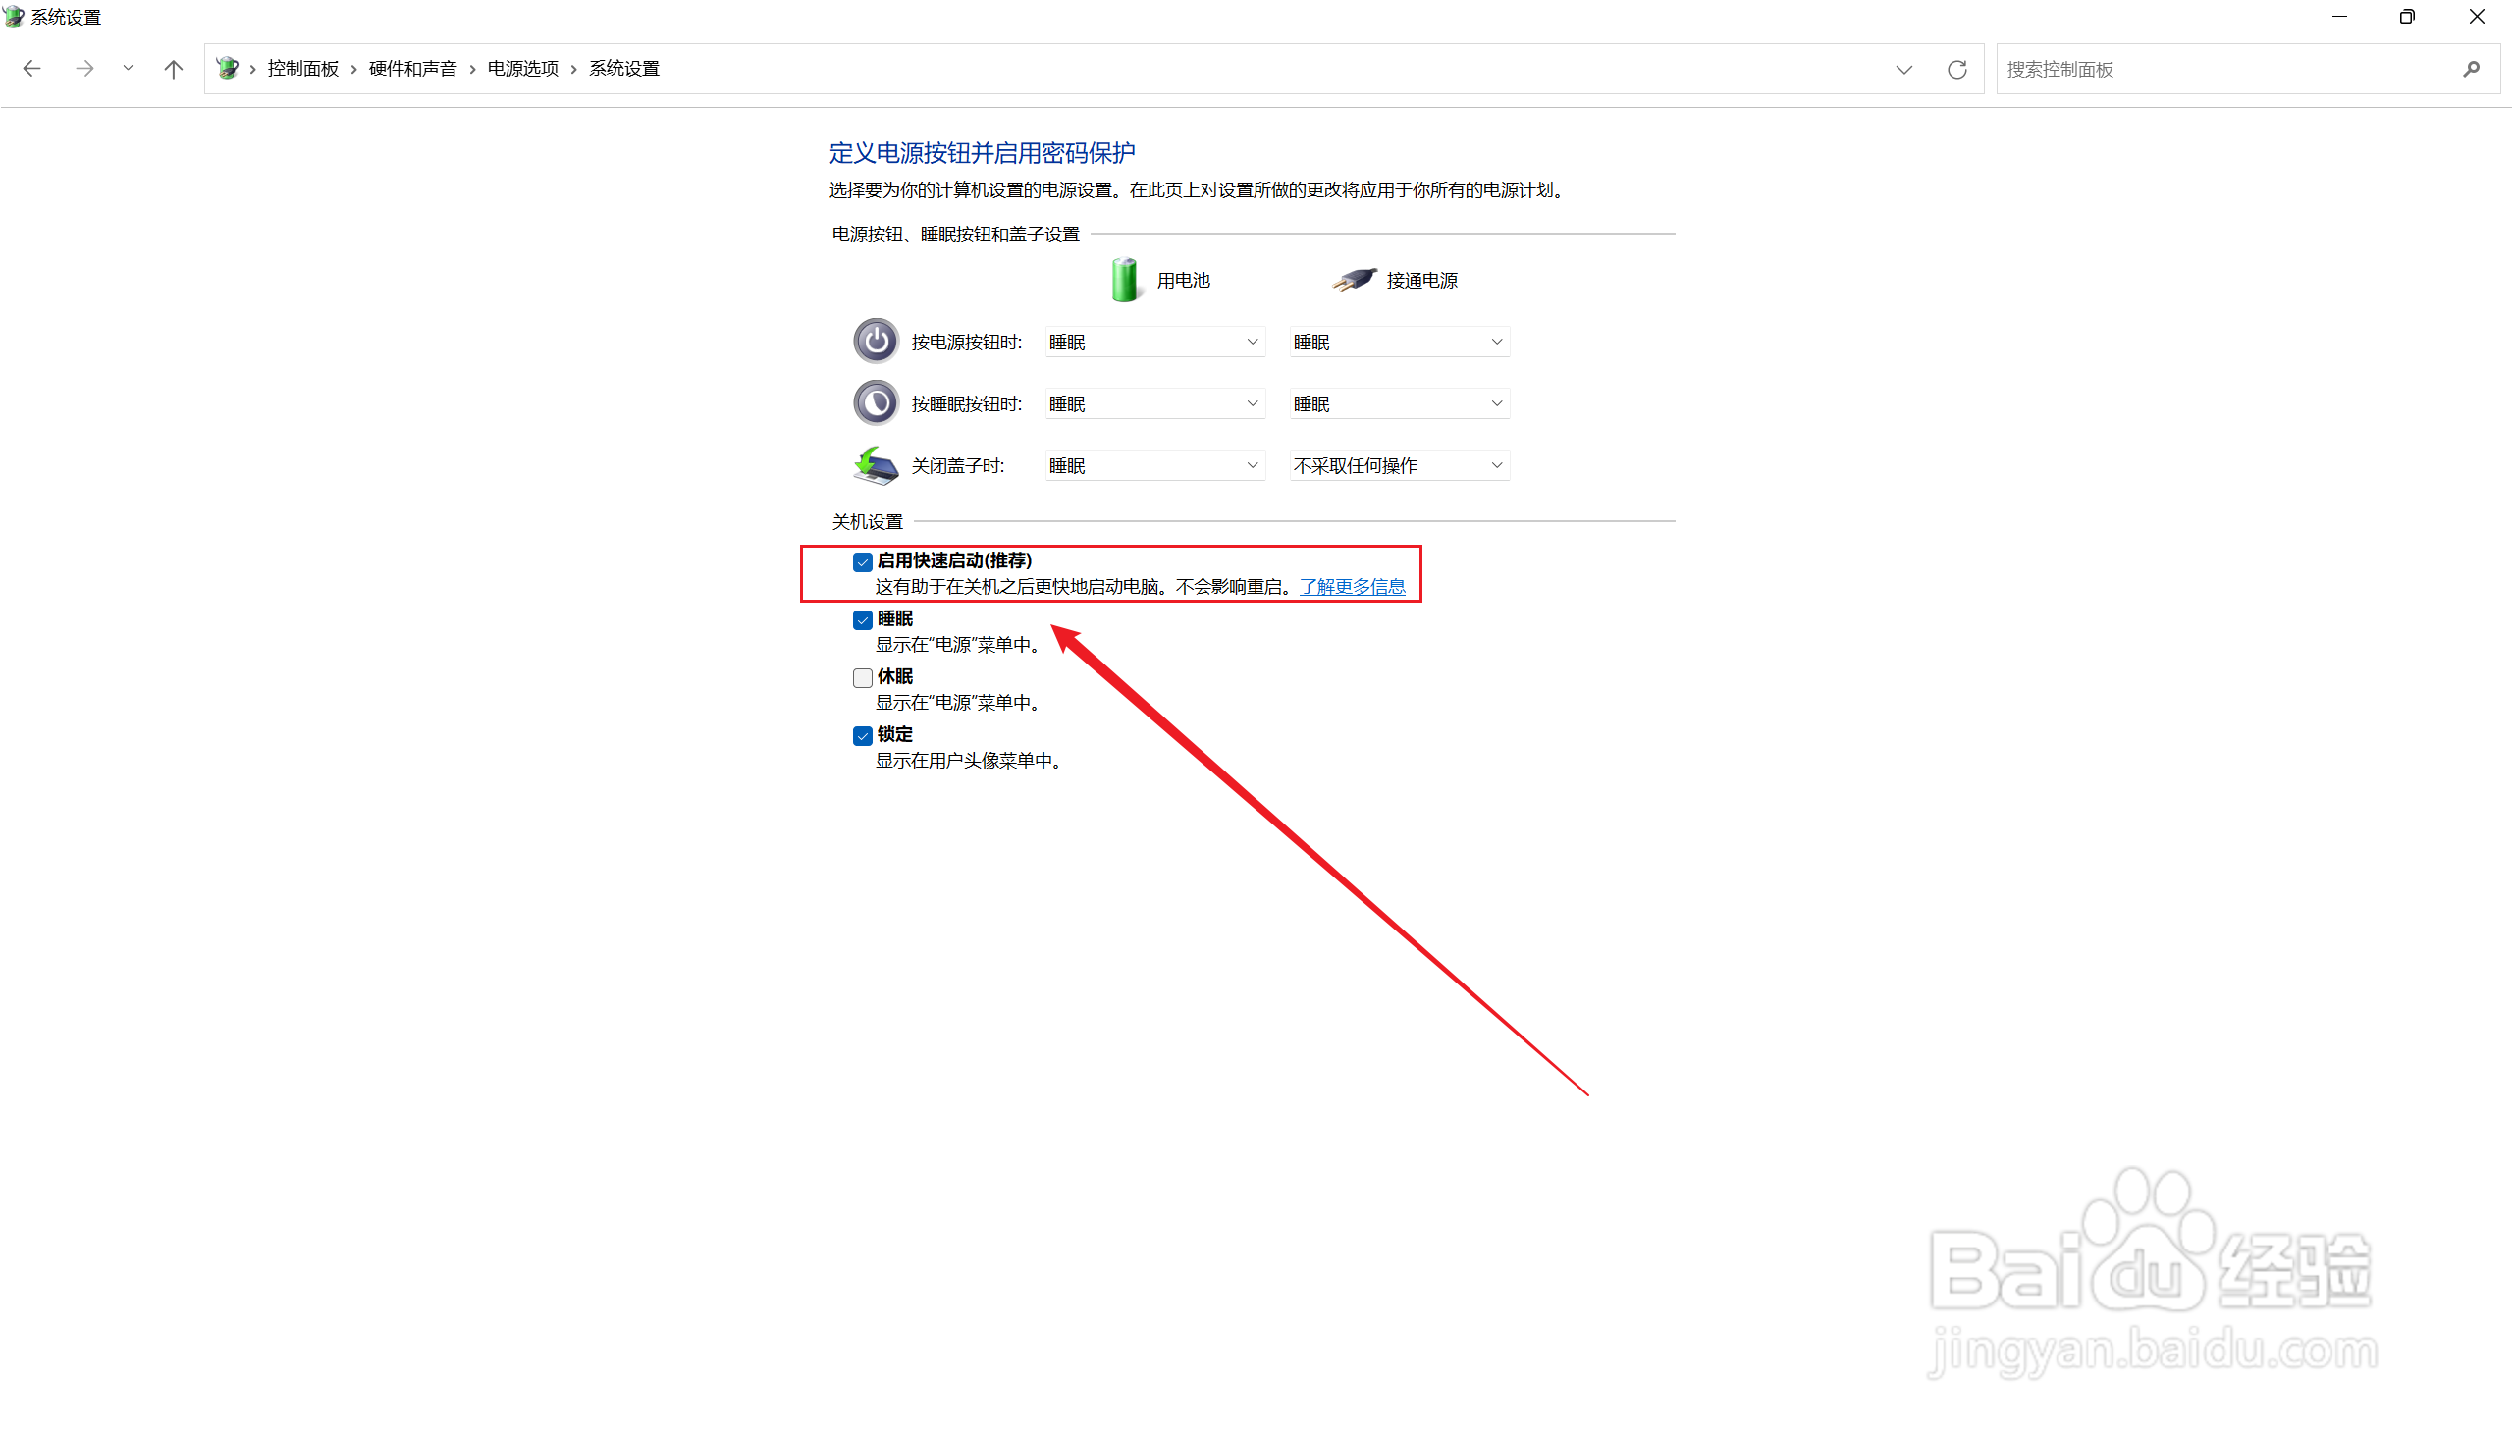Click the 按睡眠按钮时 label

(966, 404)
